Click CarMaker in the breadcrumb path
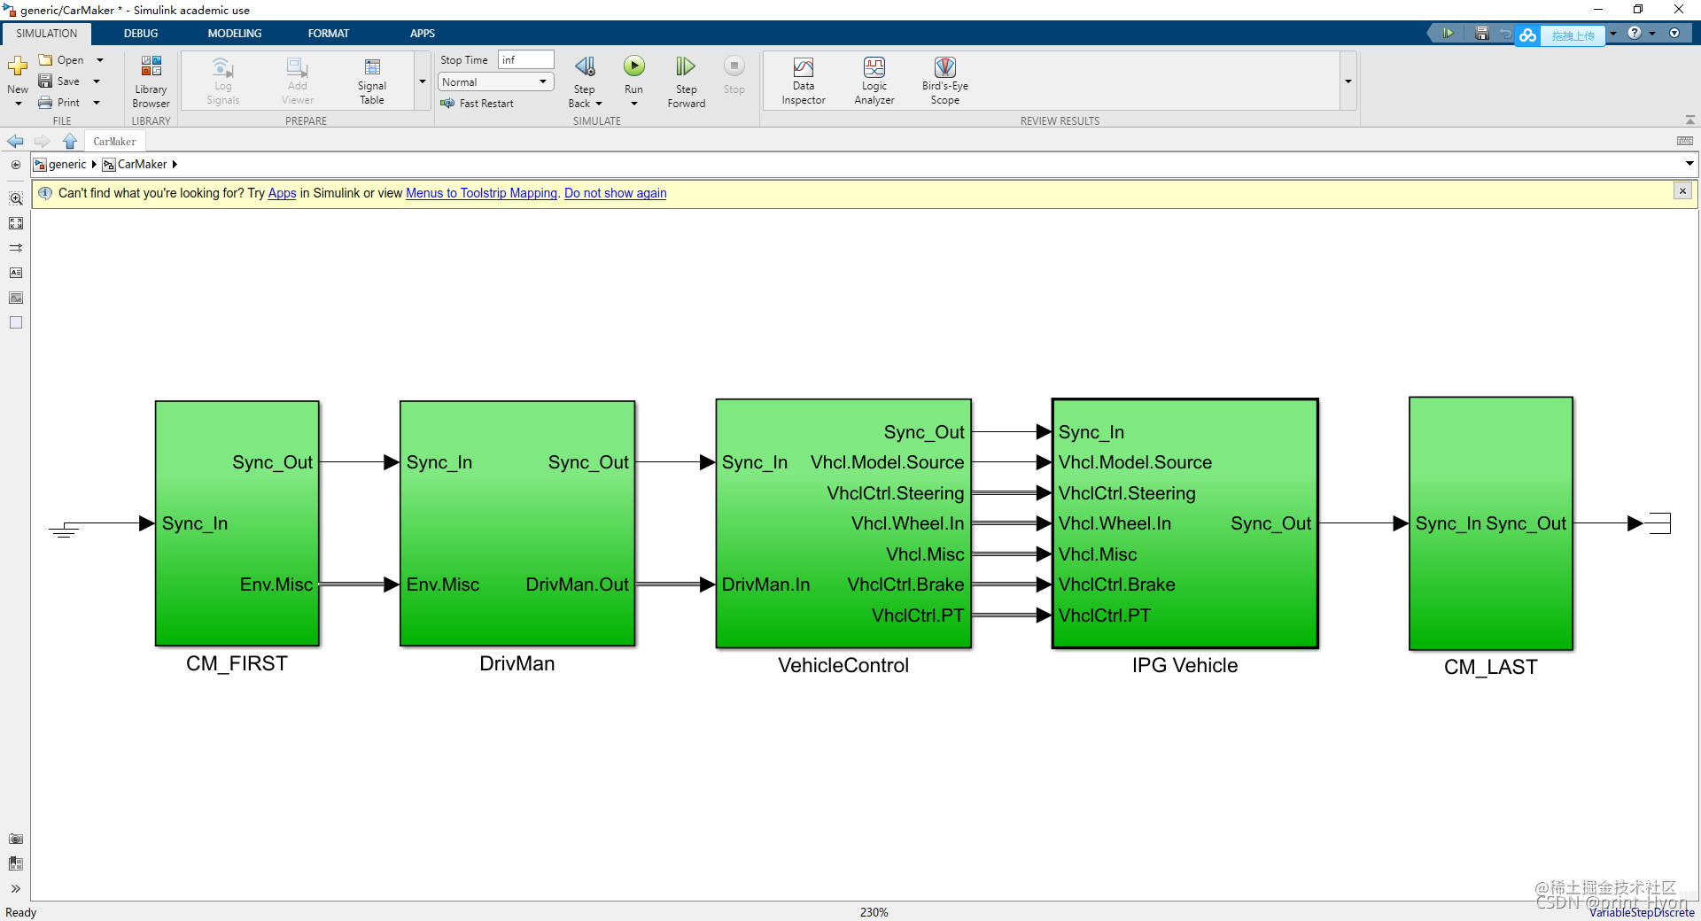This screenshot has width=1701, height=921. point(142,165)
